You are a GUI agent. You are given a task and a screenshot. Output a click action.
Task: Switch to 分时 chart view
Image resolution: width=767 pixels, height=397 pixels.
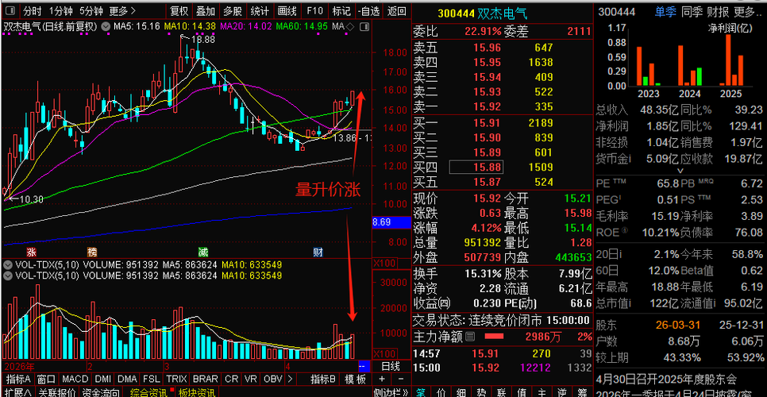click(x=33, y=11)
